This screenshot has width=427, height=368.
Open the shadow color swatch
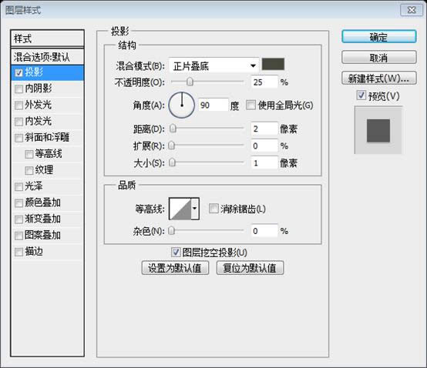(273, 64)
